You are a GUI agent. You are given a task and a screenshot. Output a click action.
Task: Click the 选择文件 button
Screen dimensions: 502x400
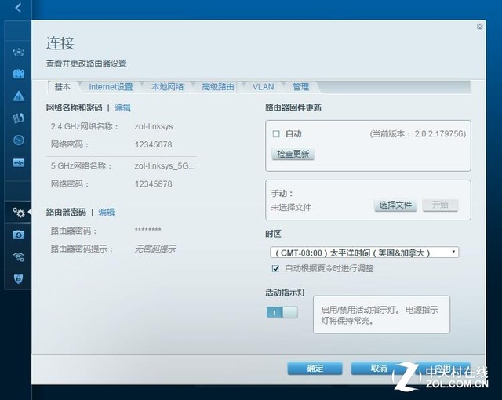(395, 205)
